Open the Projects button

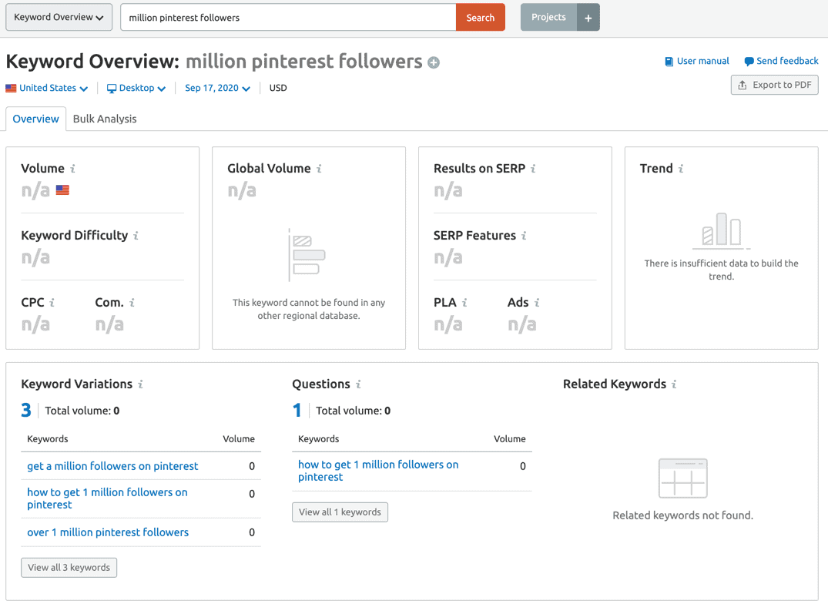[548, 18]
